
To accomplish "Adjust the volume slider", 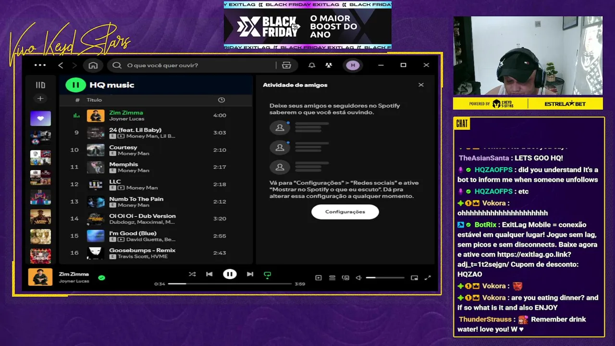I will [x=385, y=278].
